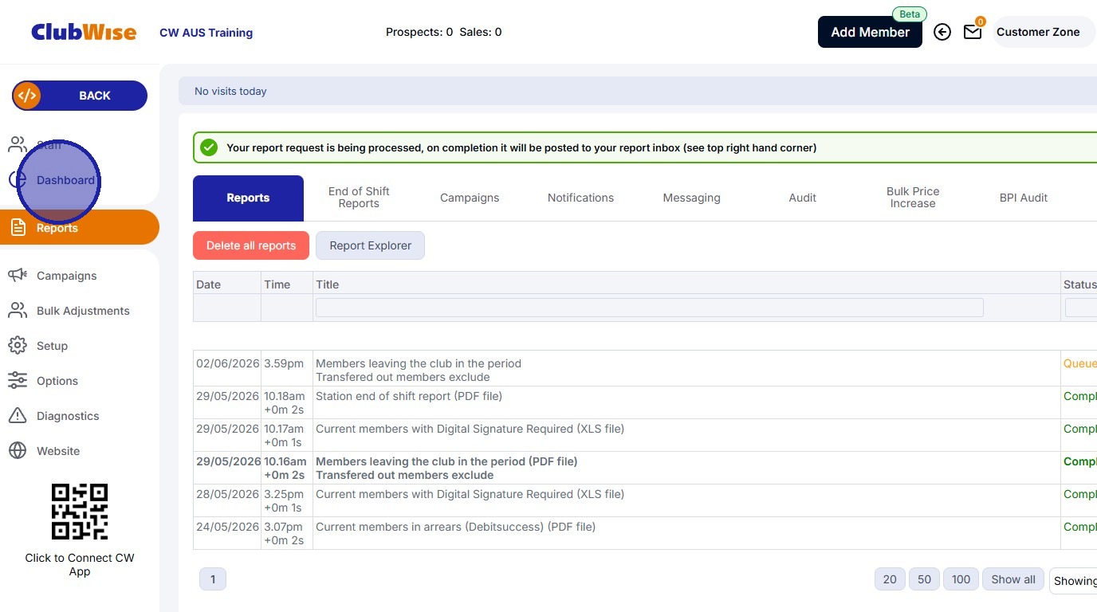
Task: Click the BACK button in sidebar
Action: pyautogui.click(x=80, y=96)
